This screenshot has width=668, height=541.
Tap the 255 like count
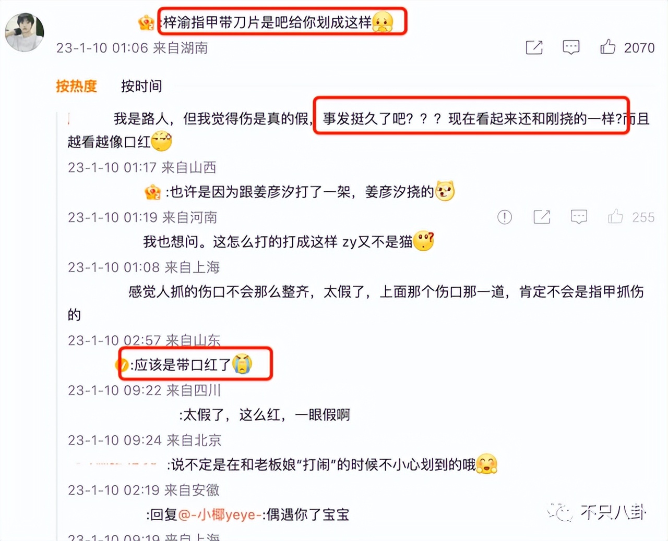tap(643, 217)
